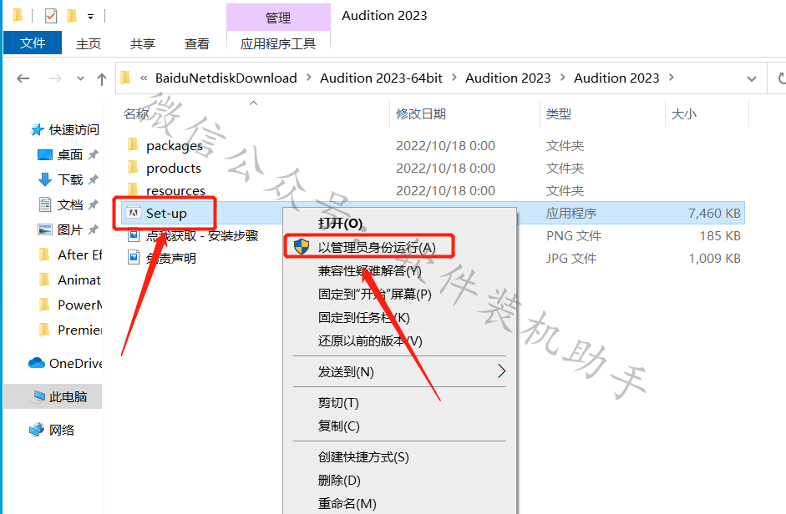Expand the 发送到(N) submenu

coord(400,371)
